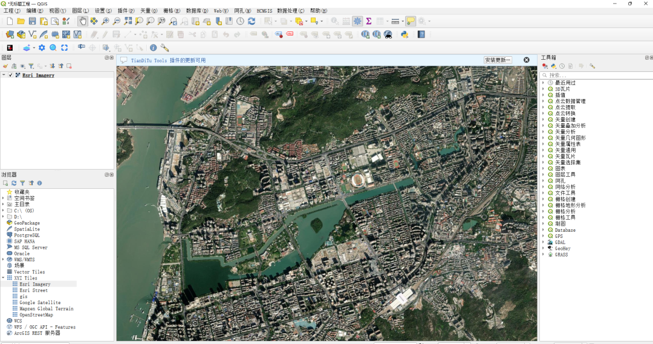Image resolution: width=653 pixels, height=344 pixels.
Task: Select the Pan Map hand tool
Action: (83, 21)
